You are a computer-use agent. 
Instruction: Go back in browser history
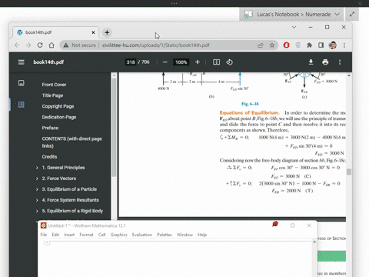point(17,45)
